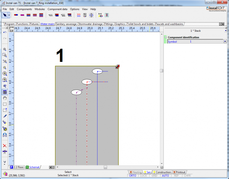
Task: Toggle ORTO mode in status bar
Action: click(133, 176)
